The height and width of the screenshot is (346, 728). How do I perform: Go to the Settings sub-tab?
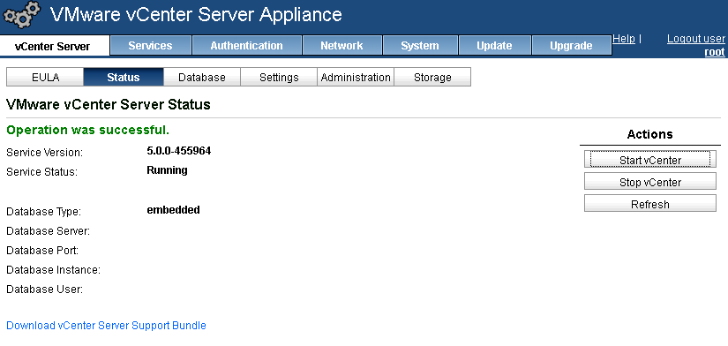pos(279,77)
